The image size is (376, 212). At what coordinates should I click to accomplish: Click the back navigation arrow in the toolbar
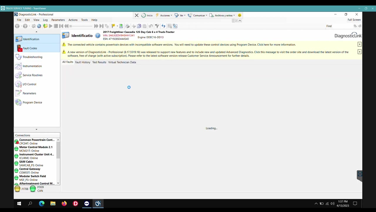click(17, 26)
